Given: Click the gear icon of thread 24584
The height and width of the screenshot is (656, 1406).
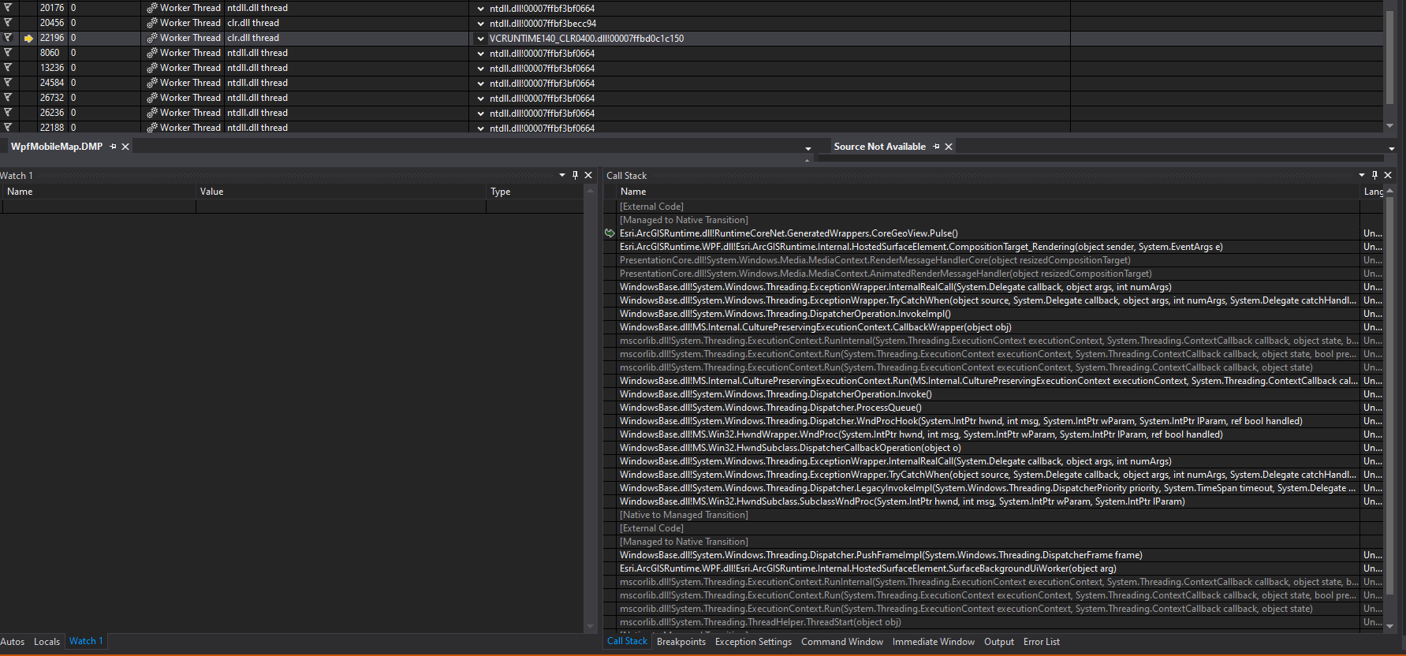Looking at the screenshot, I should click(152, 83).
